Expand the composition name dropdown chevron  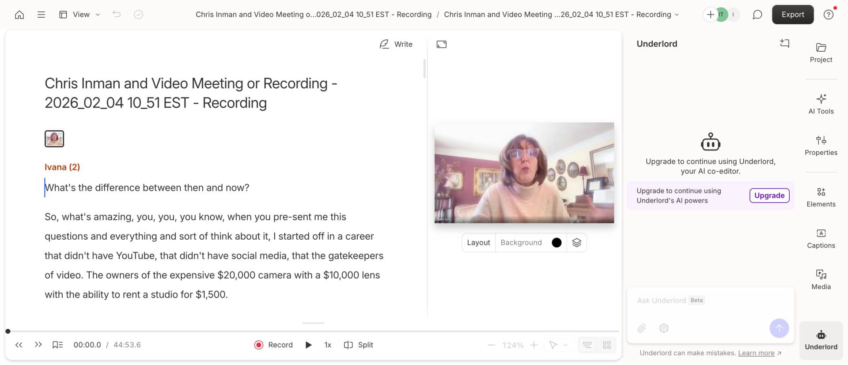677,15
